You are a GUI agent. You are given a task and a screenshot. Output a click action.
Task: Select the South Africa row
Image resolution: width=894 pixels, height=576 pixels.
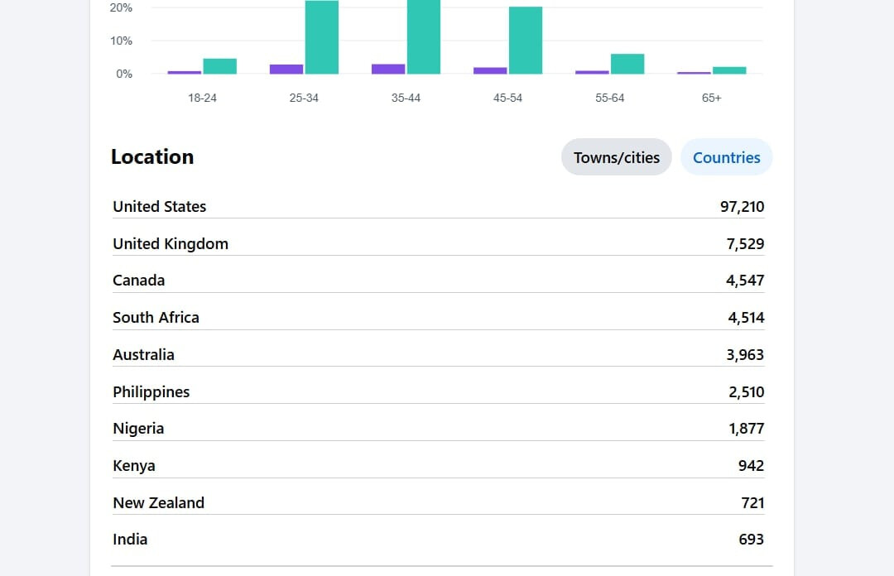coord(439,318)
